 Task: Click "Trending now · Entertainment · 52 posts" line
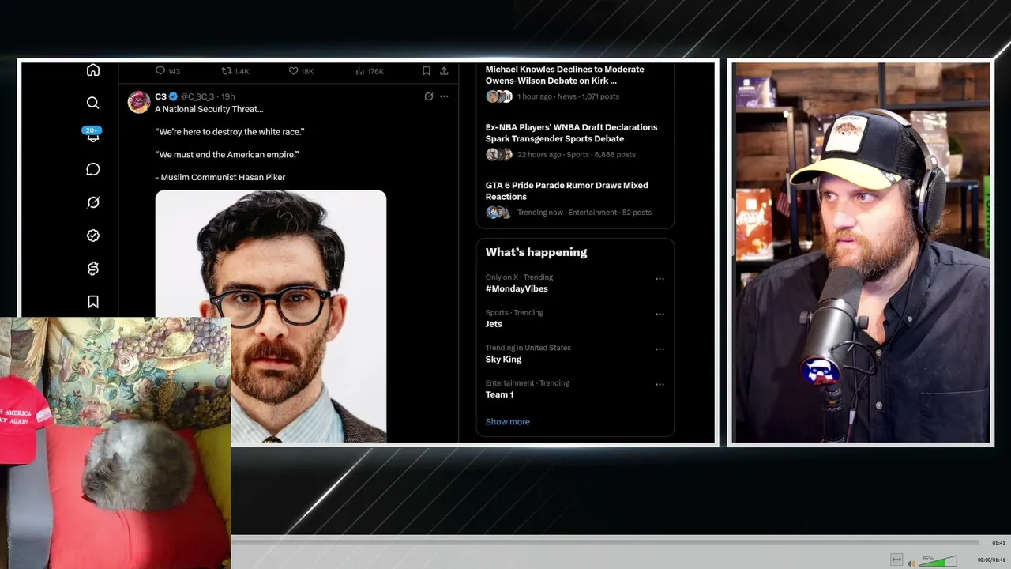pyautogui.click(x=584, y=213)
